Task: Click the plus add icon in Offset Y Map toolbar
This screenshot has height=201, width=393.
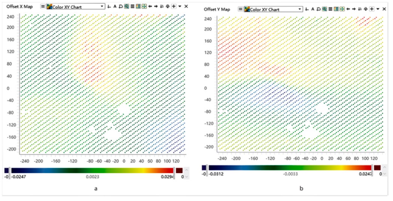Action: tap(372, 9)
